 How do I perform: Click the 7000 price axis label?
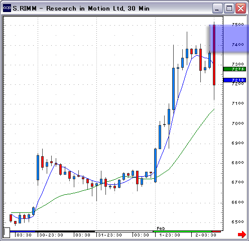(238, 124)
